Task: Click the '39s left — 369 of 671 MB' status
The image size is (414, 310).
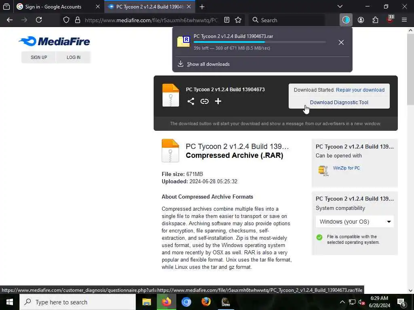Action: coord(232,48)
